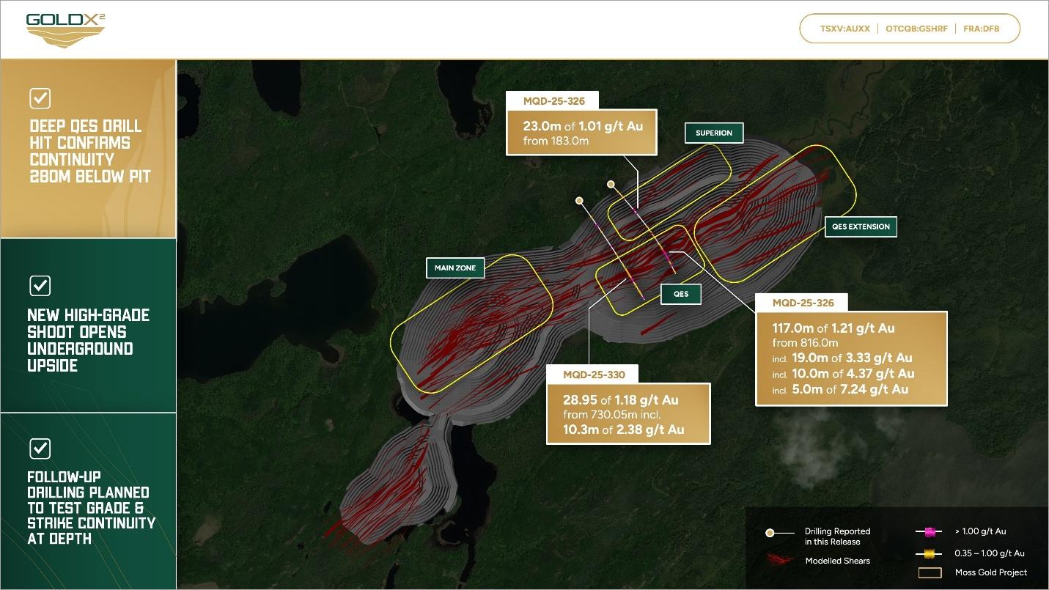
Task: Click the yellow 0.35–1.00 g/t Au legend marker
Action: click(x=932, y=553)
